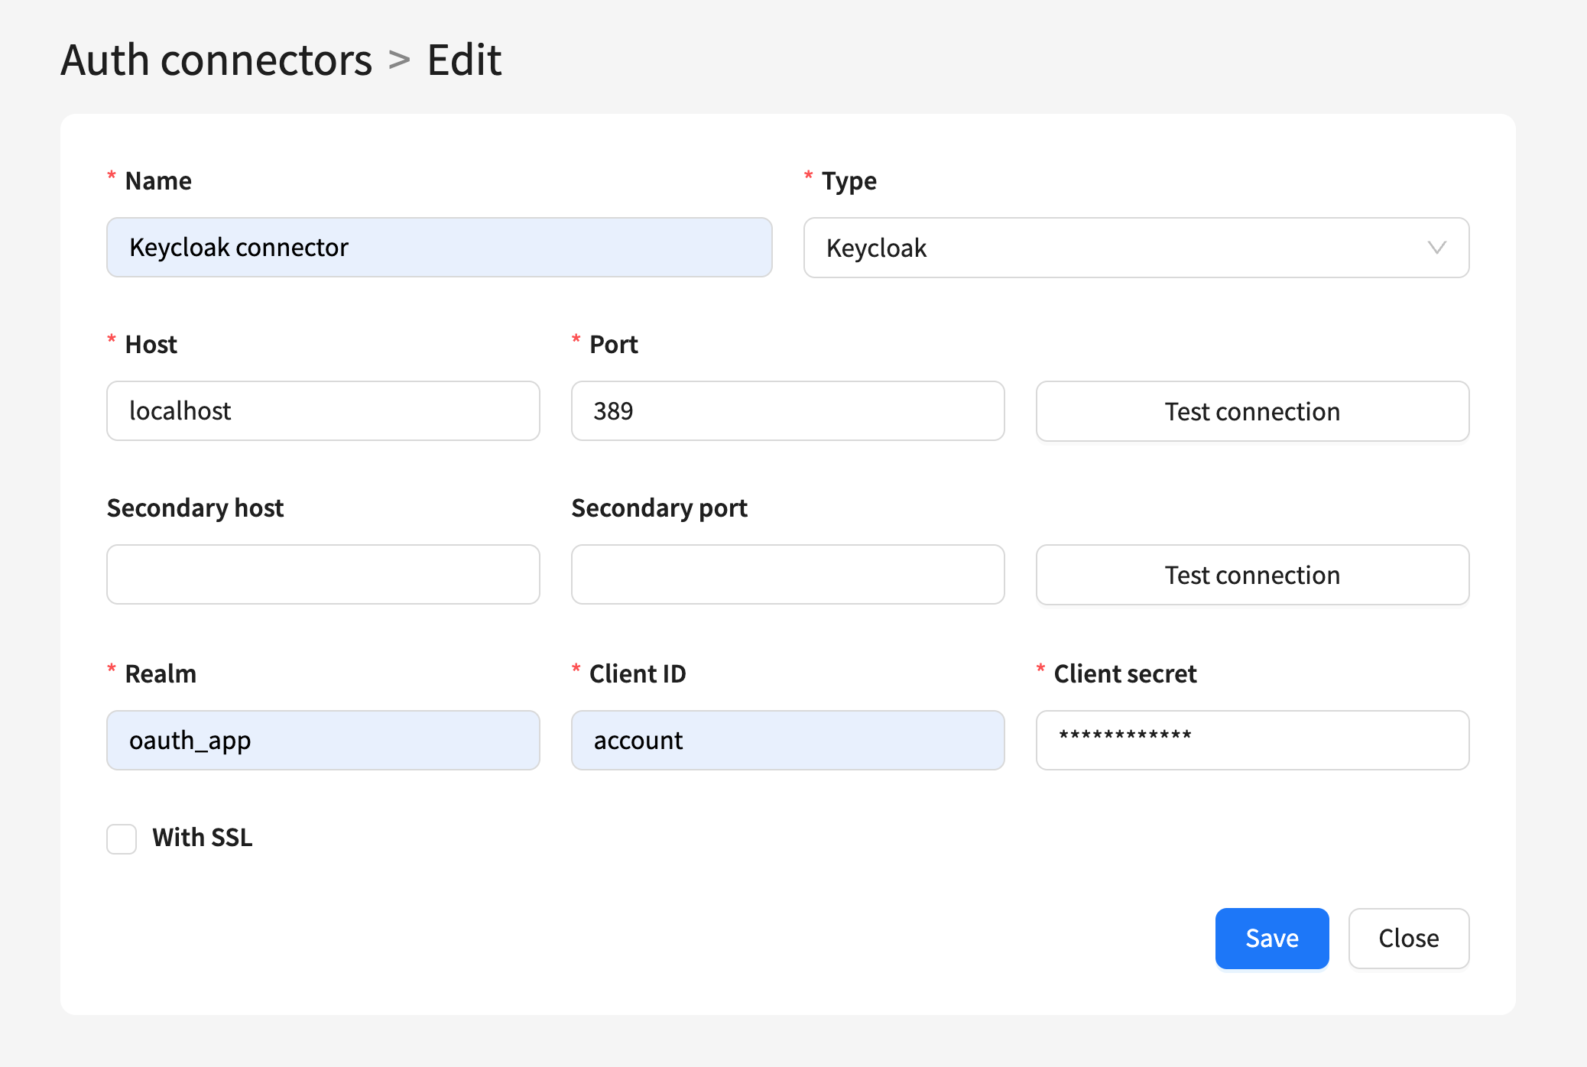Click the Host field containing localhost

(323, 411)
